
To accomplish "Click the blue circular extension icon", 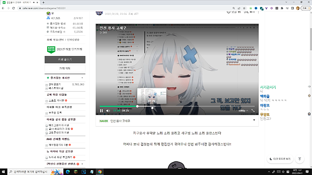I will pos(256,8).
